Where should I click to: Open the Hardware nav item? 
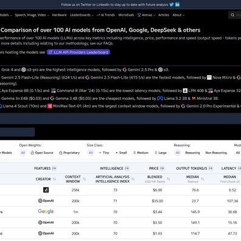[x=59, y=15]
